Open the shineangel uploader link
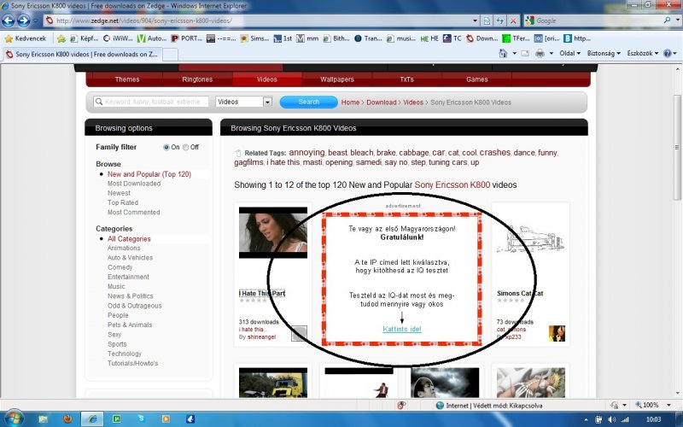683x427 pixels. point(261,336)
